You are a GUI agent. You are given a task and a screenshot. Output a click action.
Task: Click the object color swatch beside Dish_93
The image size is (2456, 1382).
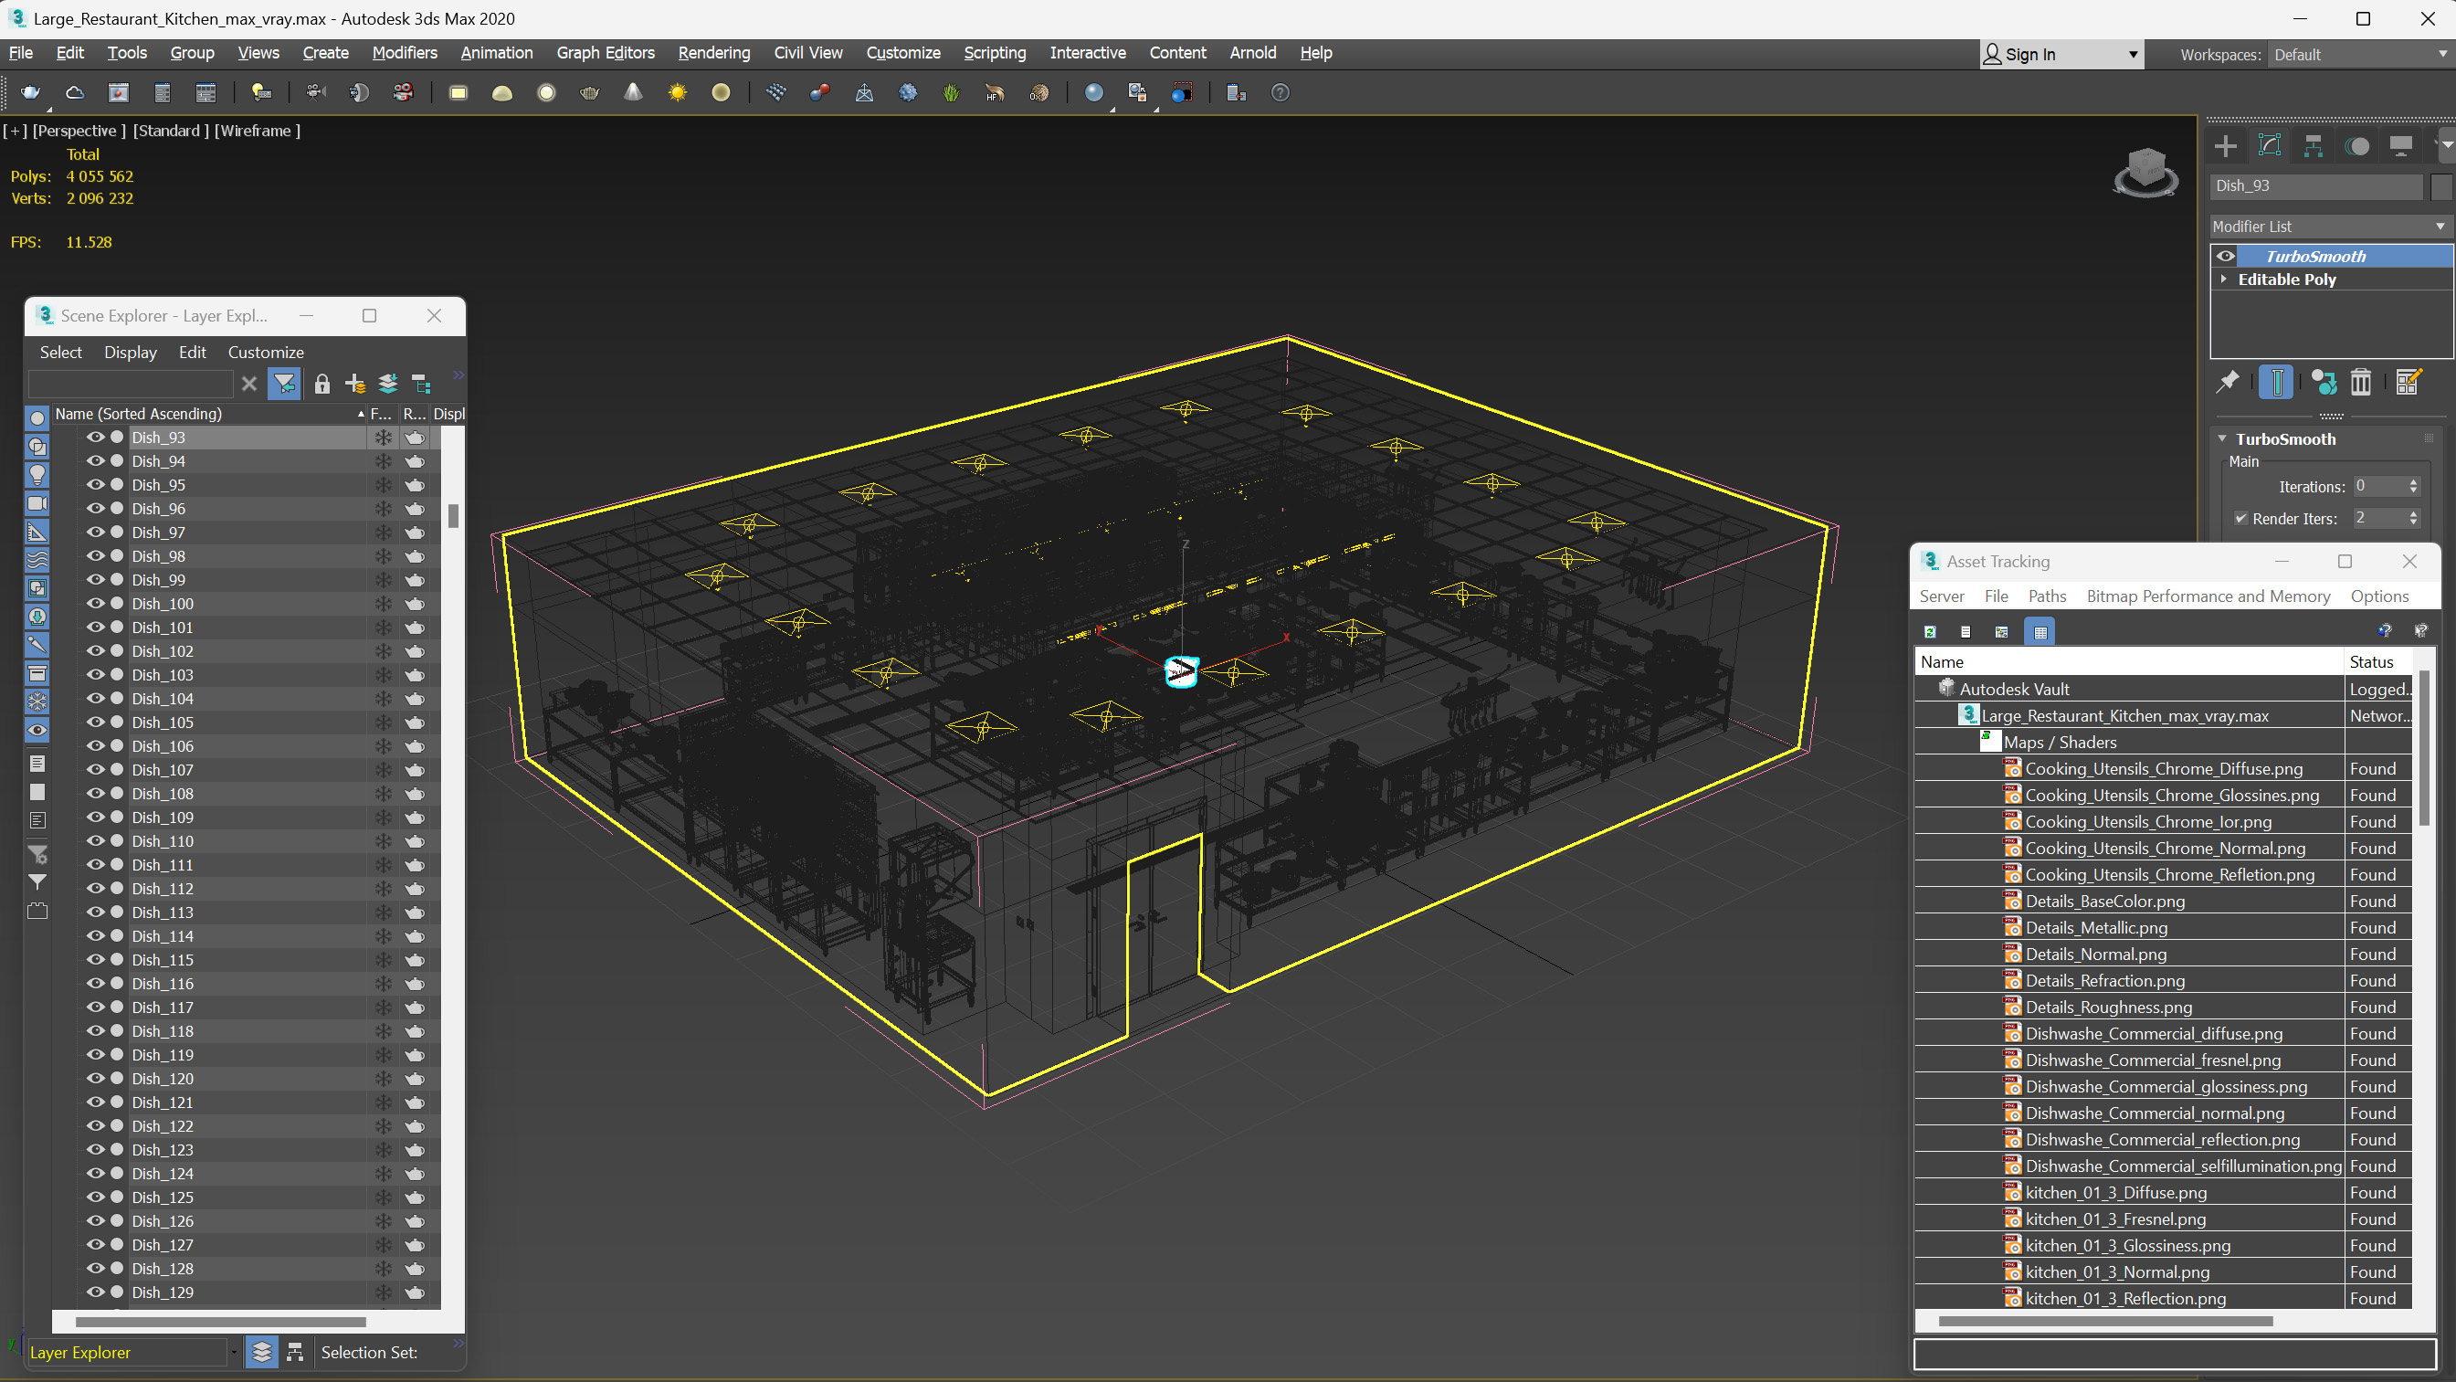coord(2440,186)
